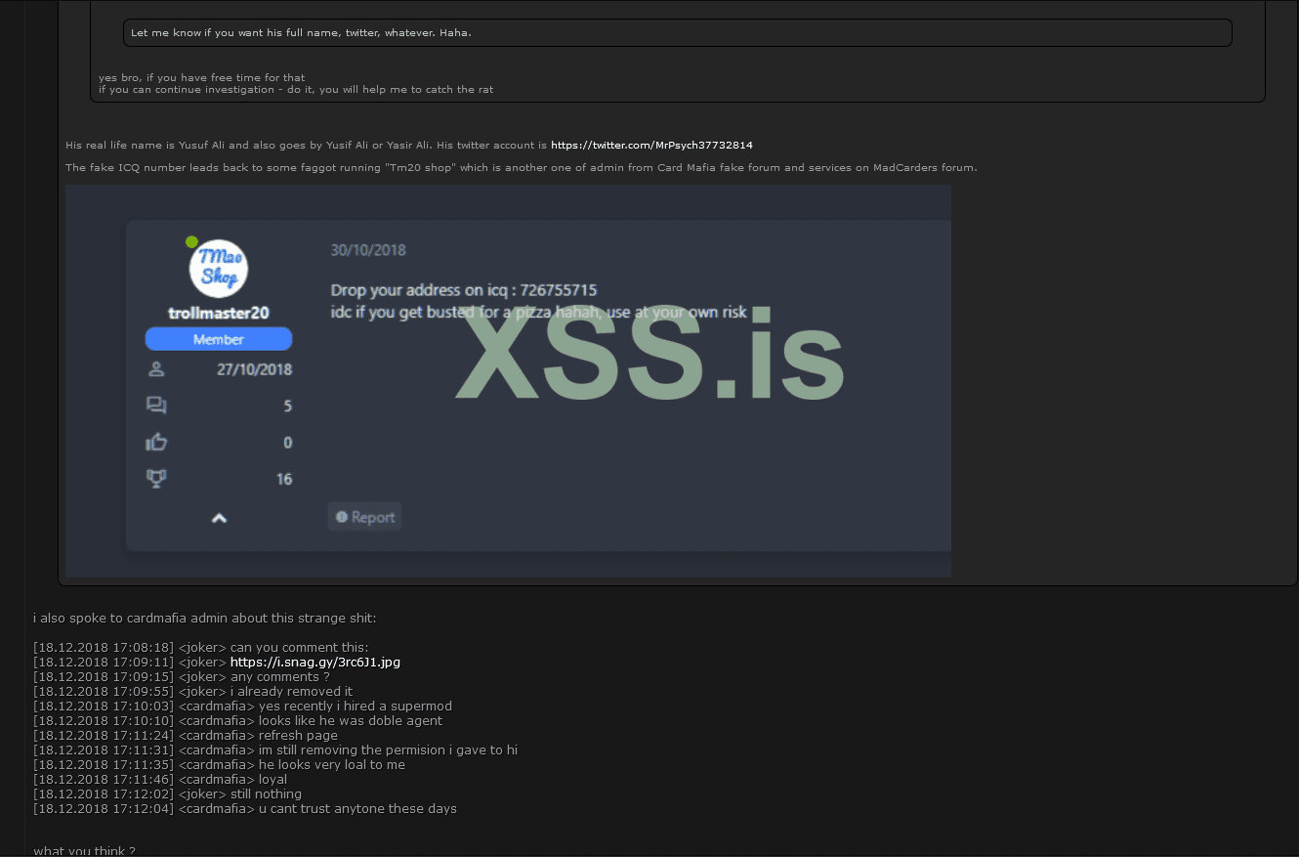Click the sentence 'His real life name is Yusuf Ali'
The height and width of the screenshot is (857, 1299).
[x=308, y=145]
